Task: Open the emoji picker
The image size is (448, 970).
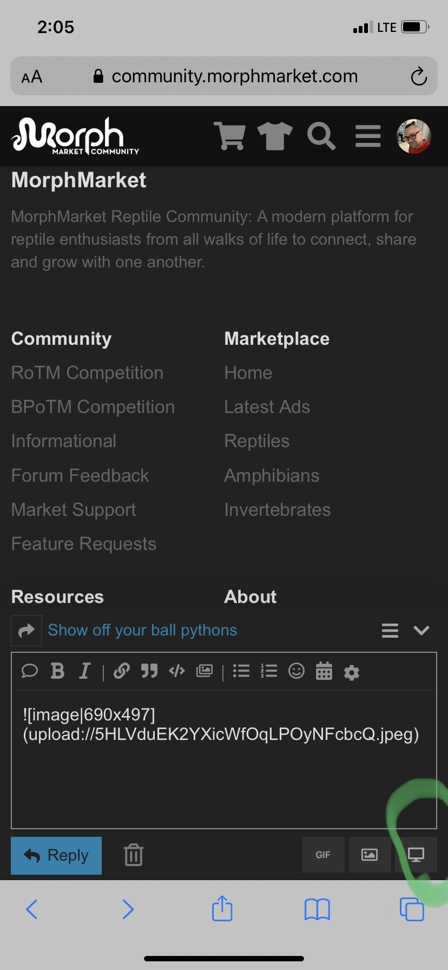Action: [x=297, y=671]
